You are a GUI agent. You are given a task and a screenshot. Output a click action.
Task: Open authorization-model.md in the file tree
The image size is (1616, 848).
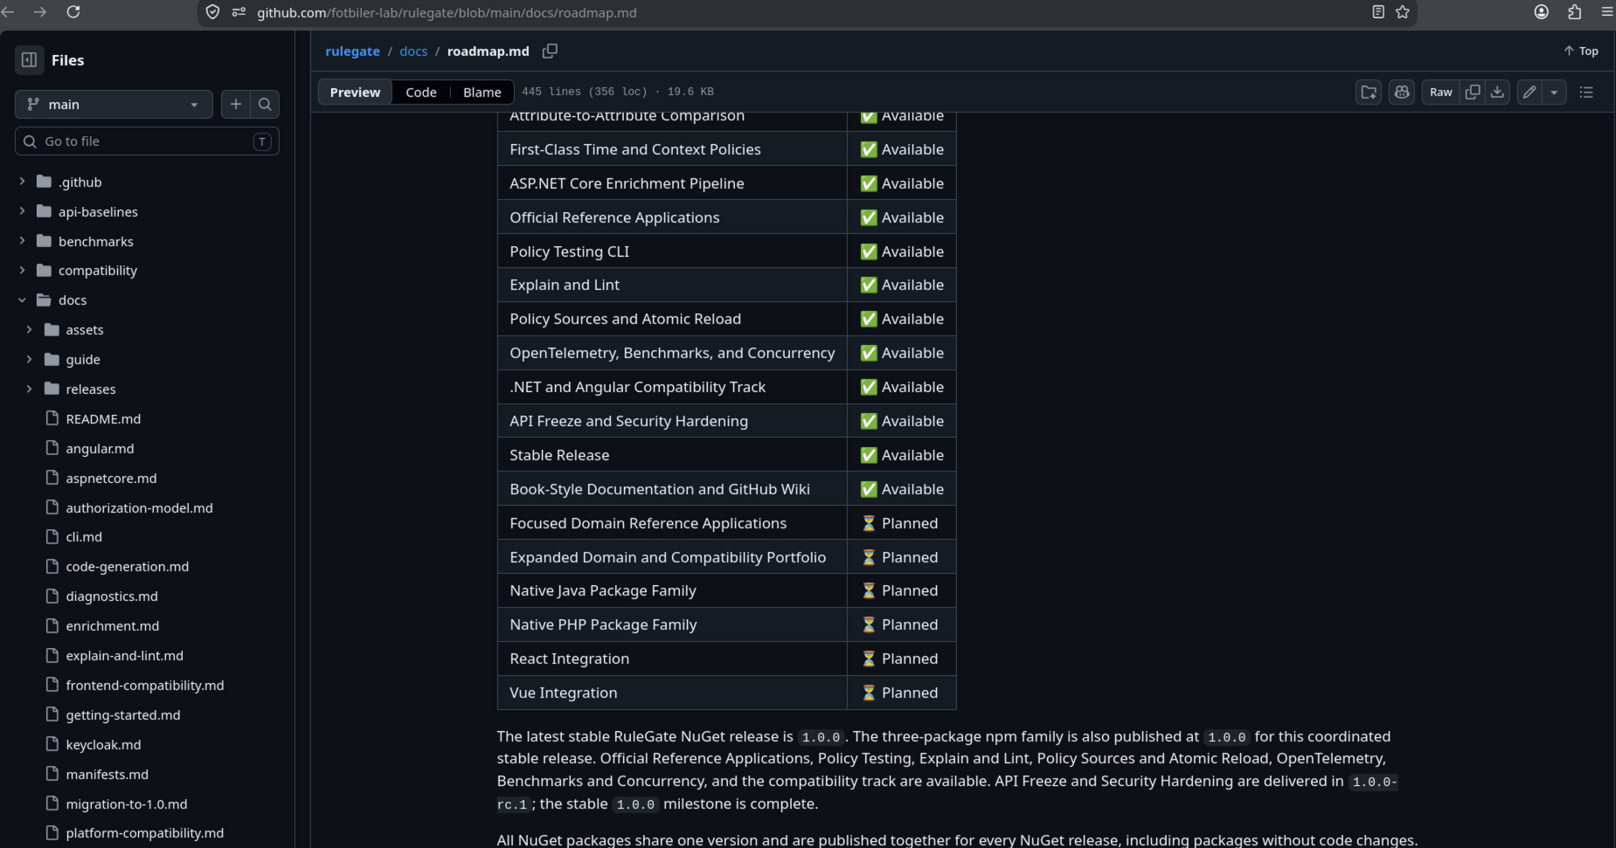[139, 508]
